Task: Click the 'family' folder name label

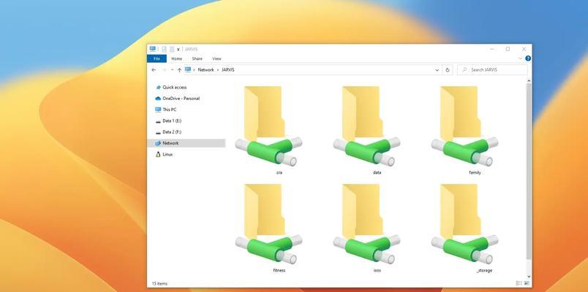Action: point(475,172)
